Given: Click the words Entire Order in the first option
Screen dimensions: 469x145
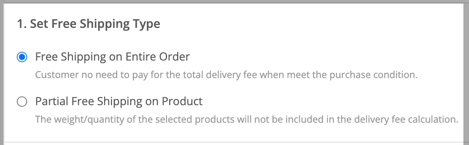Looking at the screenshot, I should pyautogui.click(x=158, y=57).
